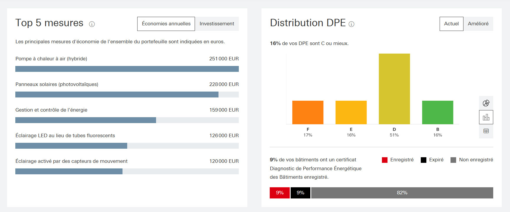Viewport: 510px width, 212px height.
Task: Click the Pompe à chaleur à air progress bar
Action: pyautogui.click(x=127, y=69)
